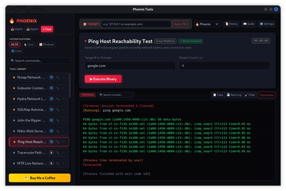Screen dimensions: 286x191
Task: Edit MTR Live Network tool pencil icon
Action: [58, 163]
